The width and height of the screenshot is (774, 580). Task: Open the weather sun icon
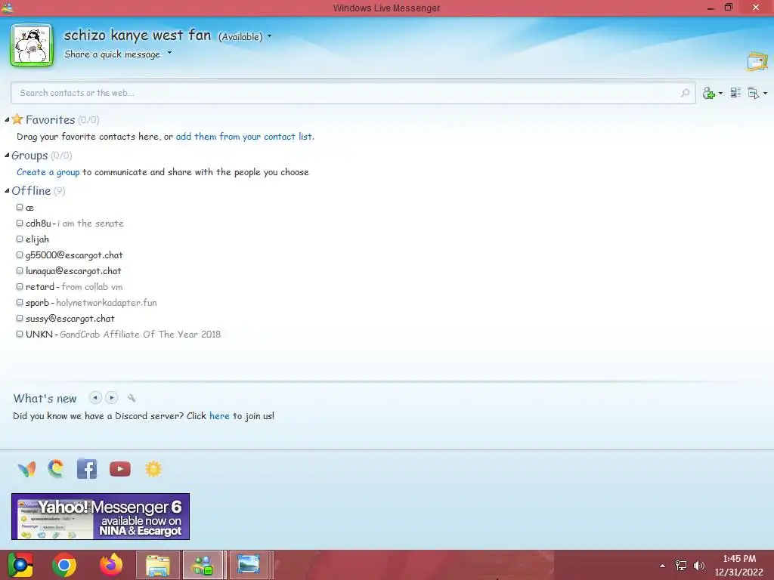point(153,468)
